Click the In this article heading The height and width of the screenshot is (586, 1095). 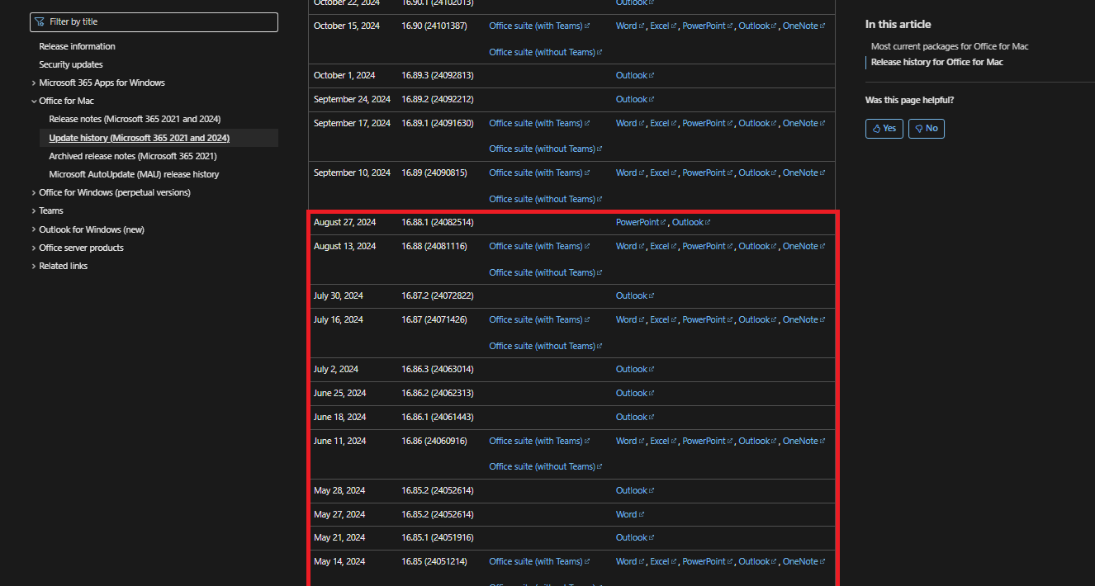tap(898, 24)
